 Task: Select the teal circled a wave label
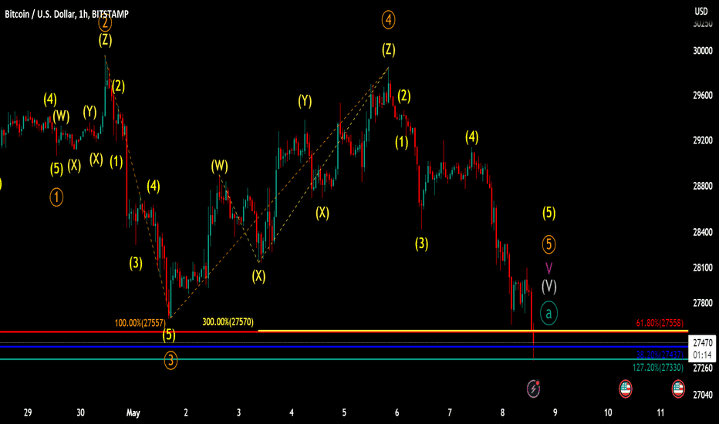pos(549,314)
